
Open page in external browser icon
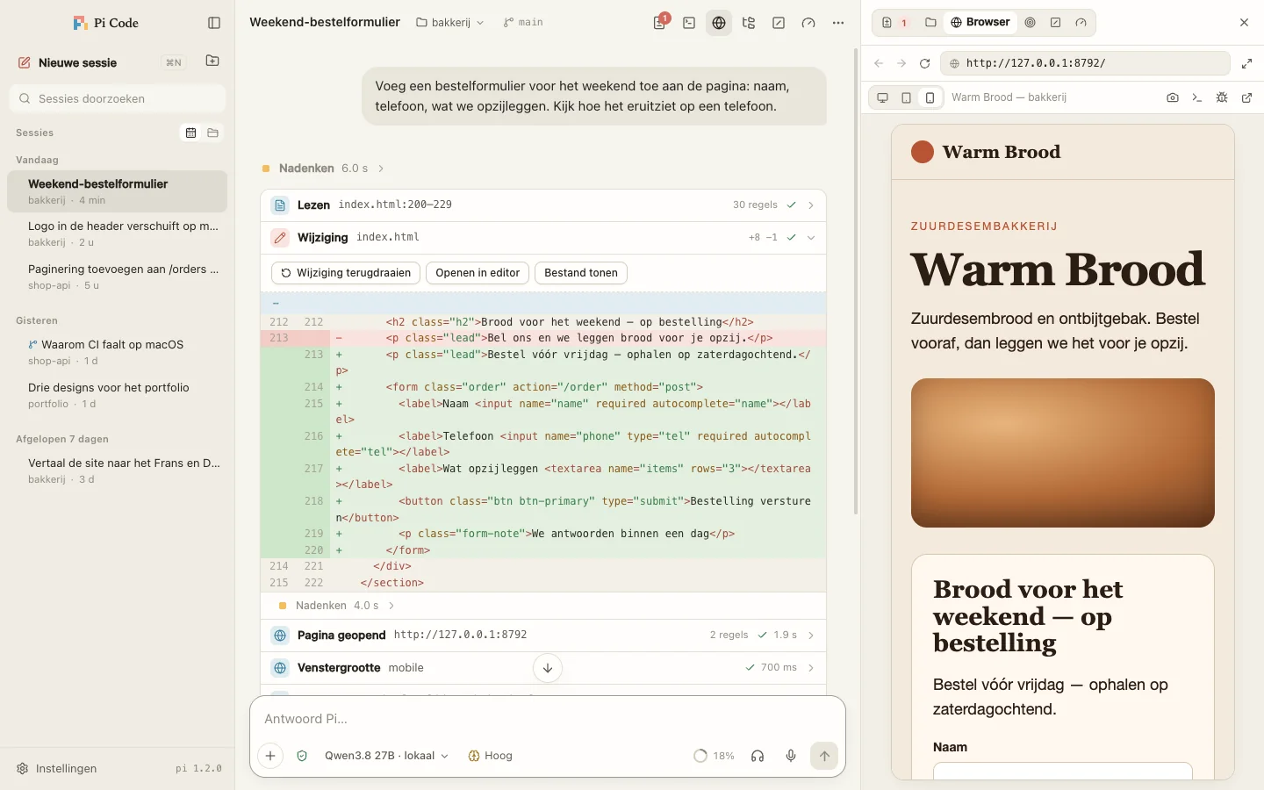click(1246, 97)
